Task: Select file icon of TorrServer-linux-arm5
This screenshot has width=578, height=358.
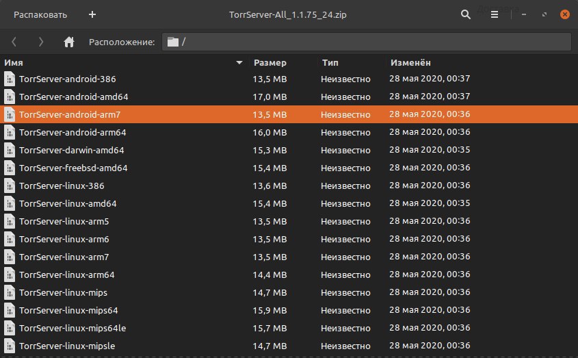Action: (x=10, y=222)
